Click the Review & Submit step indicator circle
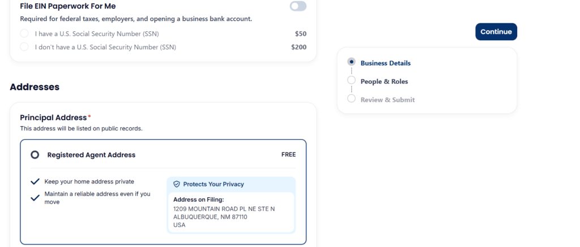The image size is (580, 247). (x=351, y=99)
